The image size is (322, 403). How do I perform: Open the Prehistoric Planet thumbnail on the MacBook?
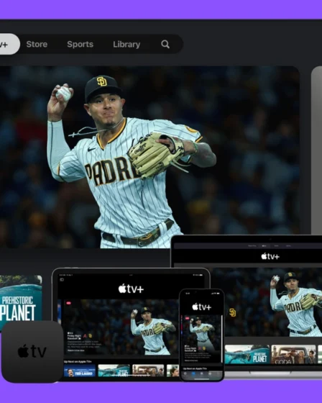pos(247,354)
